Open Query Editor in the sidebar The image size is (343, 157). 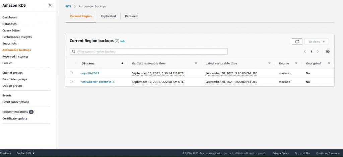click(11, 30)
